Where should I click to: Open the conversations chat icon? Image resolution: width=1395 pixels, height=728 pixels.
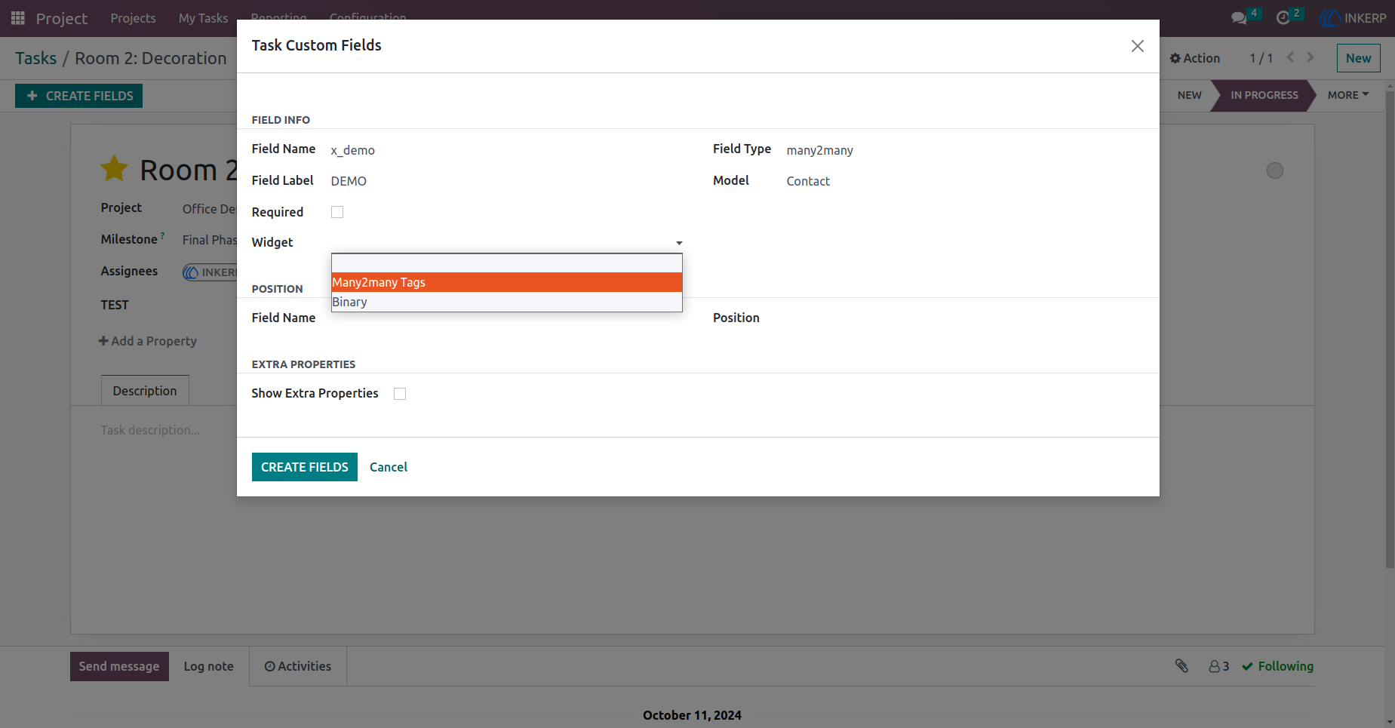pyautogui.click(x=1239, y=18)
